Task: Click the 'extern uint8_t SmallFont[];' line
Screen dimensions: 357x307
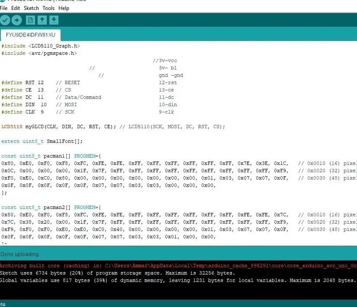Action: click(x=42, y=141)
